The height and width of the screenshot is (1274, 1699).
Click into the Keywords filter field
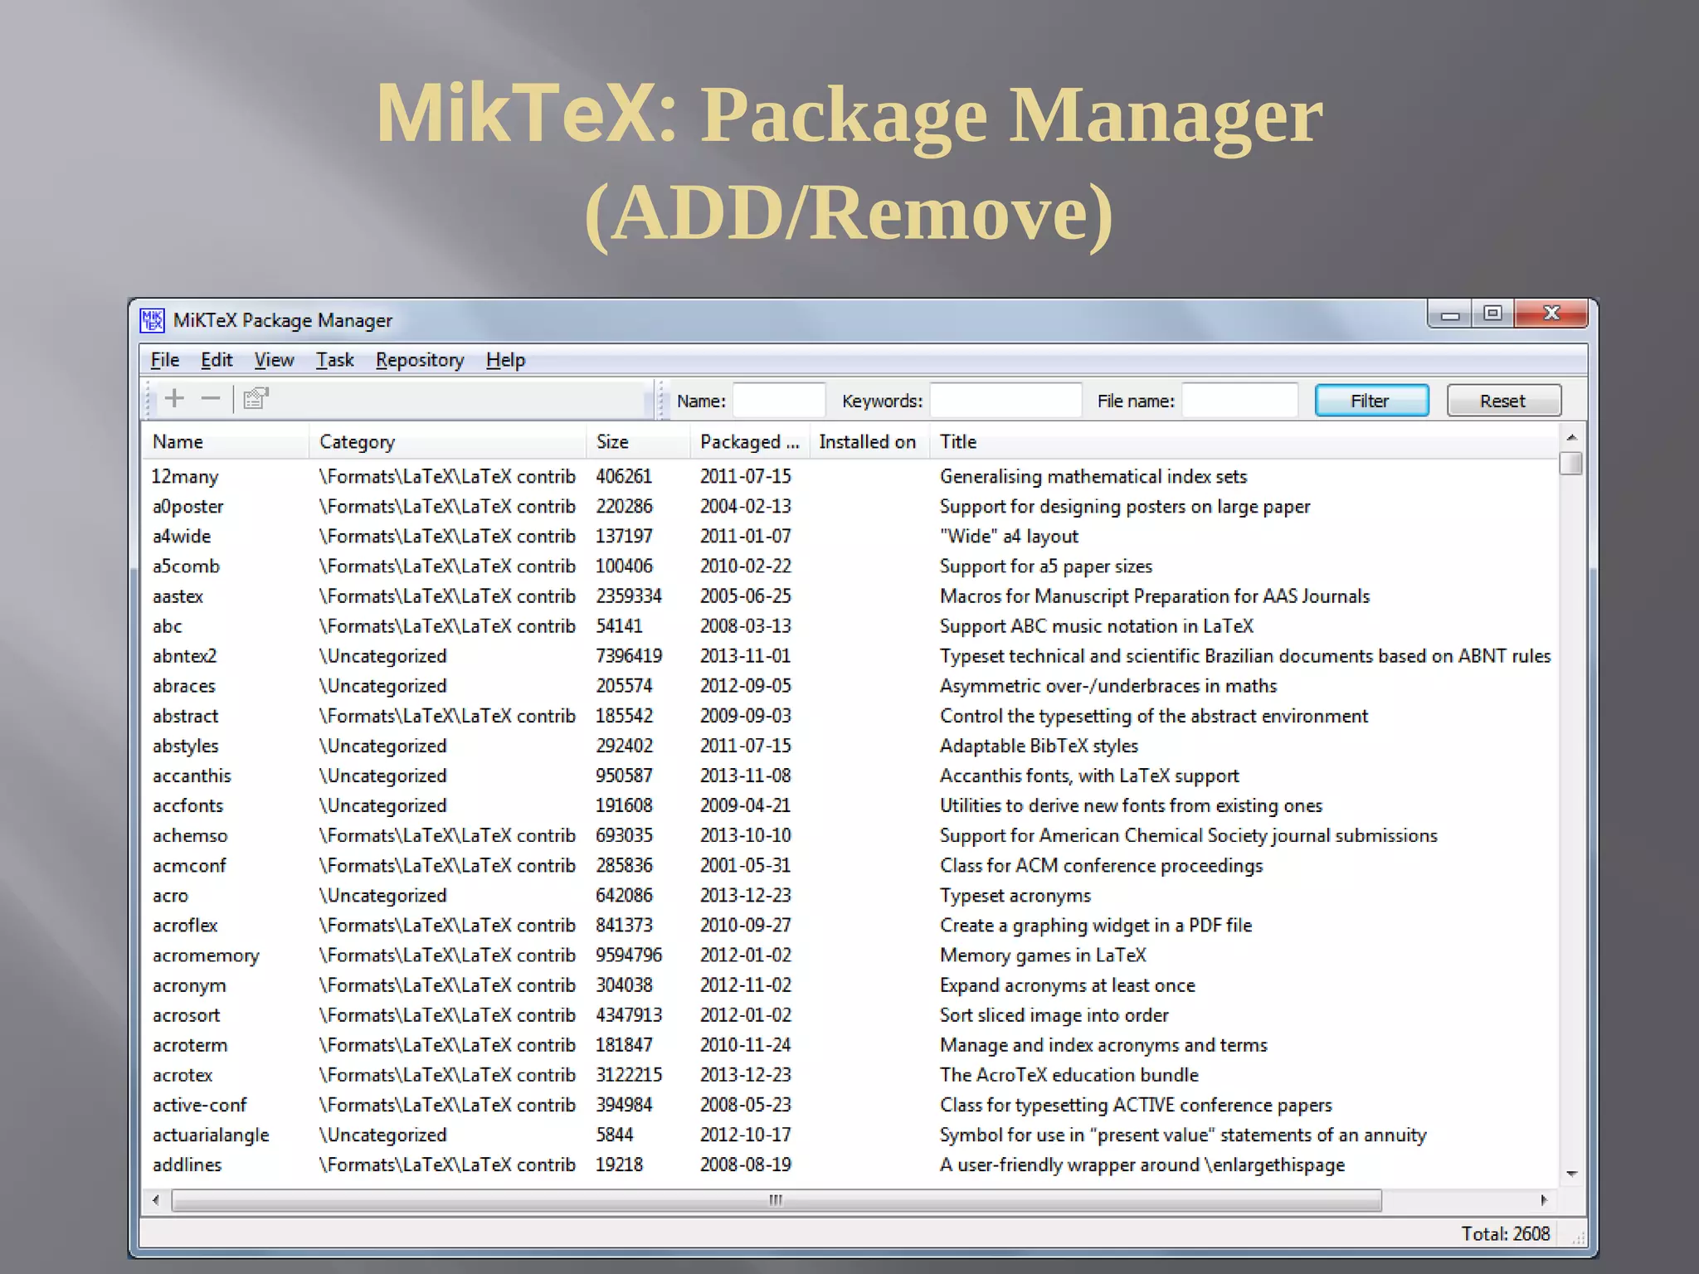pyautogui.click(x=1005, y=401)
